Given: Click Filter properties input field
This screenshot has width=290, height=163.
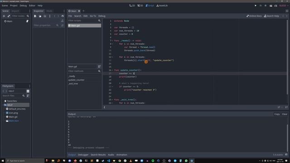Looking at the screenshot, I should tap(44, 25).
